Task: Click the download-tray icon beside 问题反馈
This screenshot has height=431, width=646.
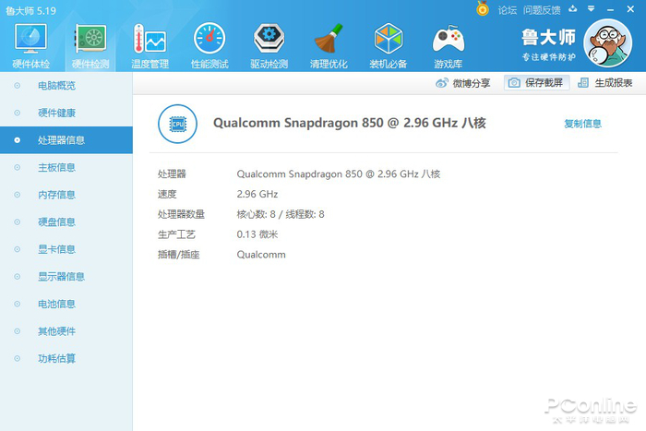Action: (573, 8)
